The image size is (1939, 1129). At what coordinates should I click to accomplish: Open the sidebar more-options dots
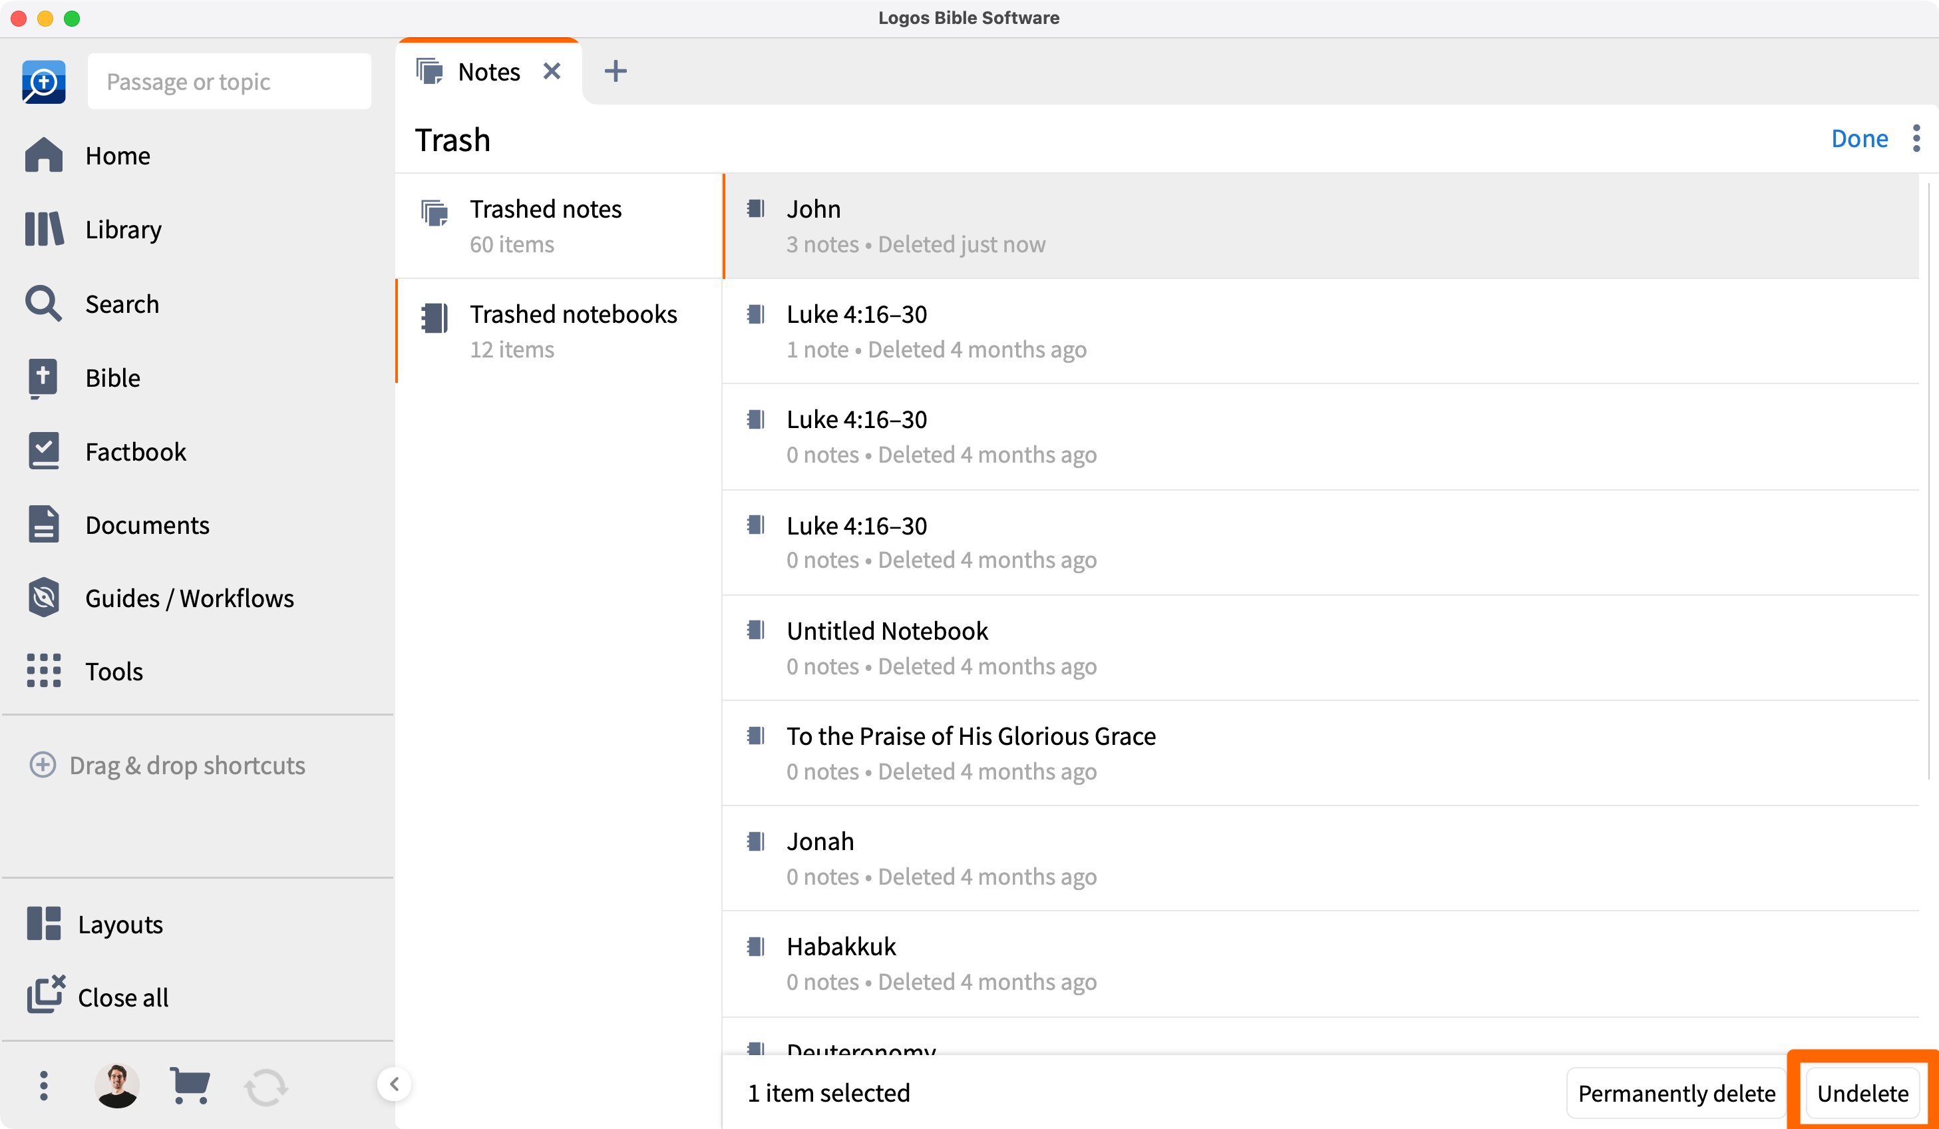44,1086
